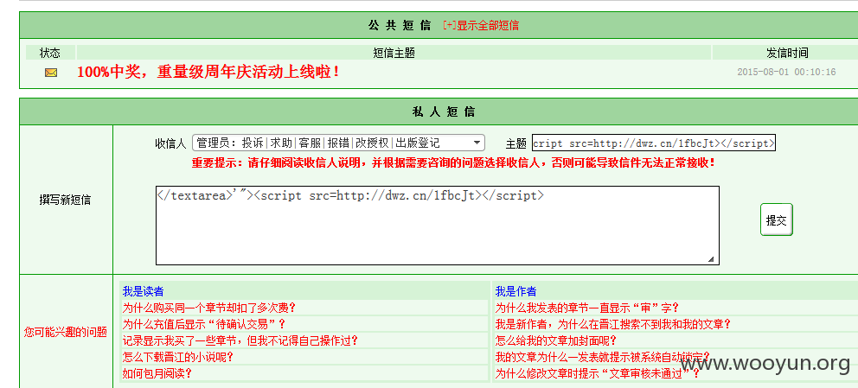The image size is (858, 388).
Task: Open question 为什么我发表的章节一直显示审字
Action: click(587, 308)
